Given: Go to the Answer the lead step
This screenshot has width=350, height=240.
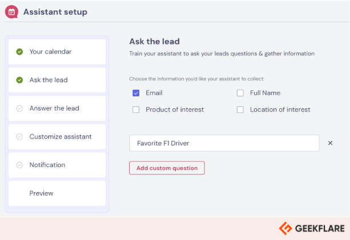Looking at the screenshot, I should [57, 108].
